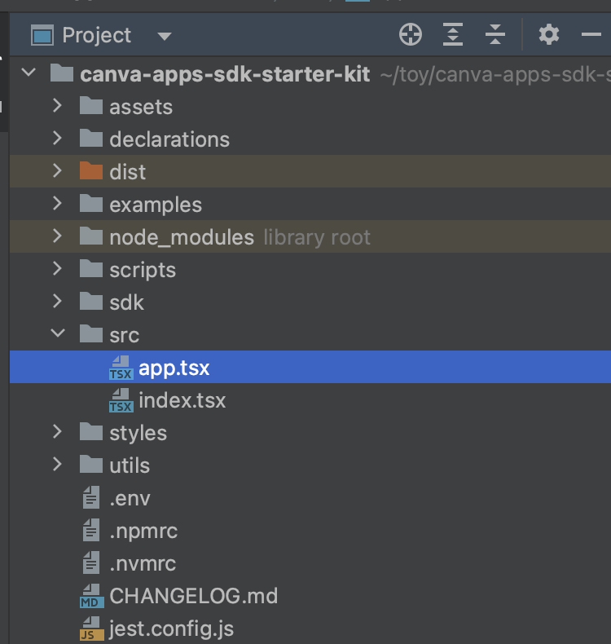
Task: Expand the node_modules folder chevron
Action: 58,236
